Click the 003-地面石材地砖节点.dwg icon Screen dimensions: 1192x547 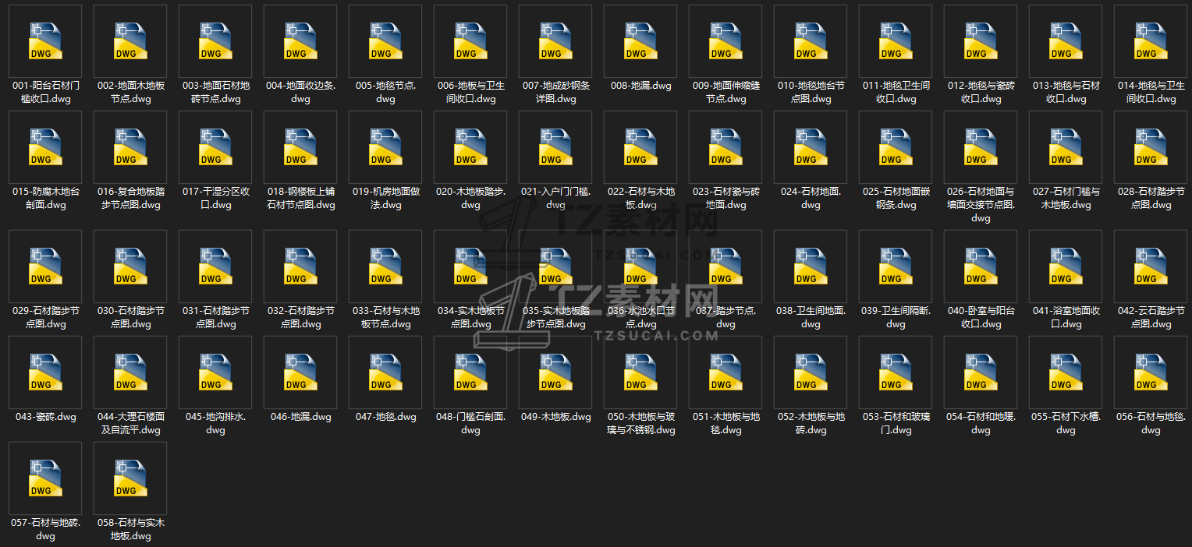pos(215,41)
